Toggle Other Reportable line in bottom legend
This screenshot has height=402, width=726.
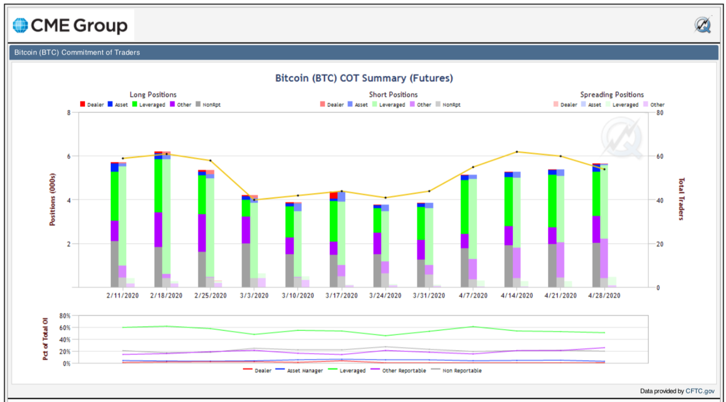398,370
